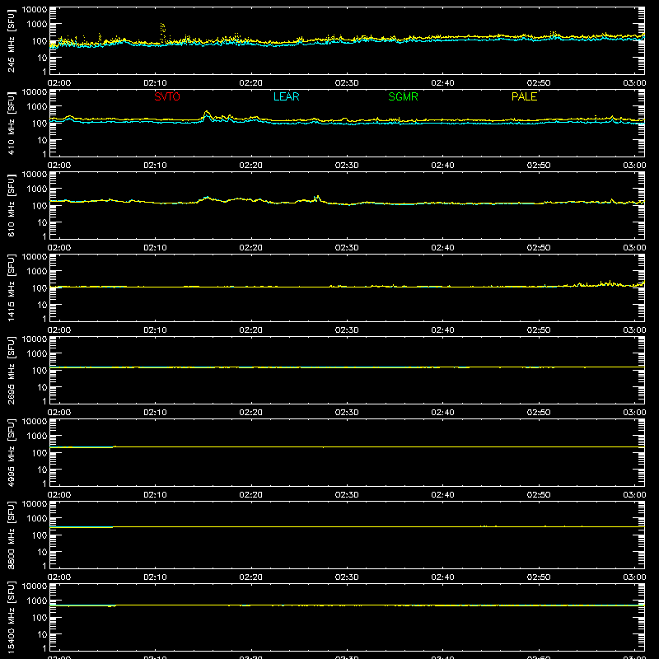Click the 1 y-axis value on the 2695 MHz plot

pyautogui.click(x=44, y=401)
